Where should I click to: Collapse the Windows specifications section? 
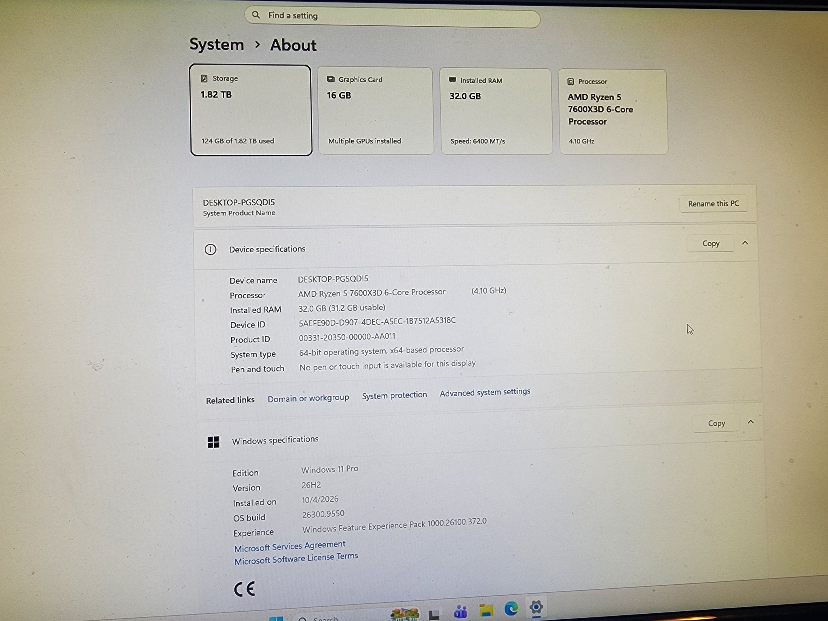(751, 422)
